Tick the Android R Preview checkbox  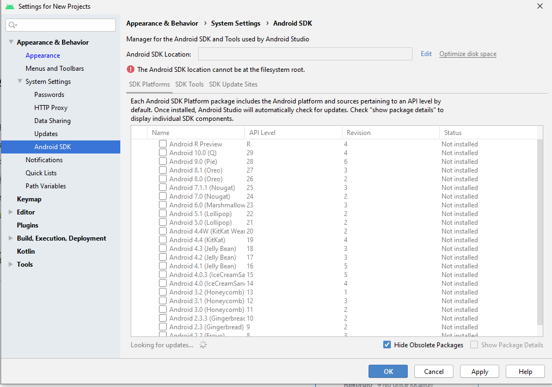tap(163, 144)
